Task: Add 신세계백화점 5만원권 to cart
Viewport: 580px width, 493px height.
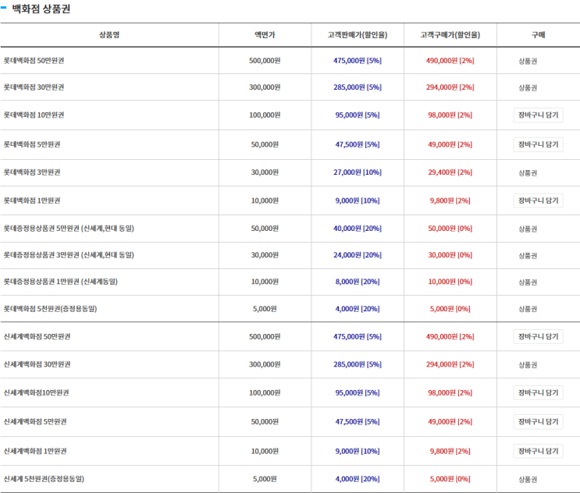Action: [538, 422]
